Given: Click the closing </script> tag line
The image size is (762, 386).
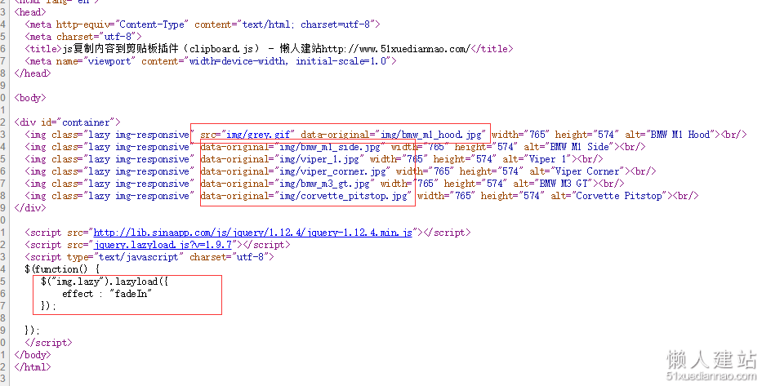Looking at the screenshot, I should click(49, 343).
